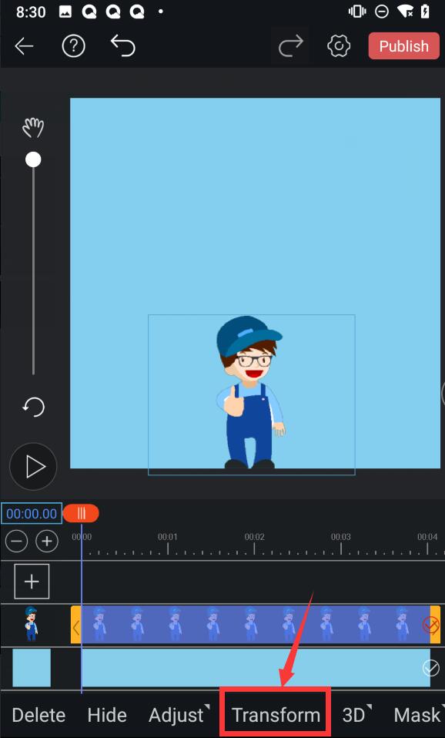Toggle the checkmark on the blue background layer
445x738 pixels.
(x=431, y=668)
